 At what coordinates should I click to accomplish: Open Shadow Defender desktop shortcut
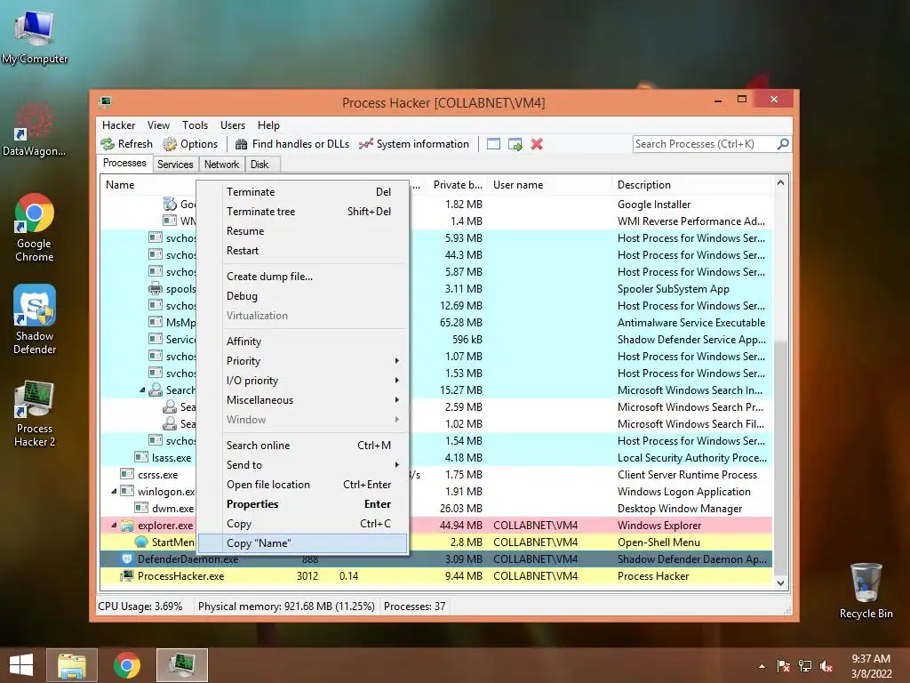point(35,319)
